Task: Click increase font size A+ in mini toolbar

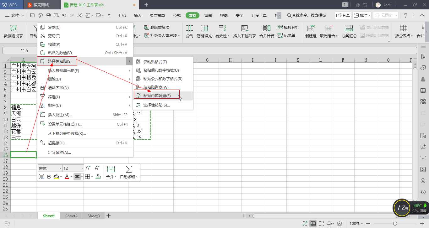Action: tap(88, 168)
